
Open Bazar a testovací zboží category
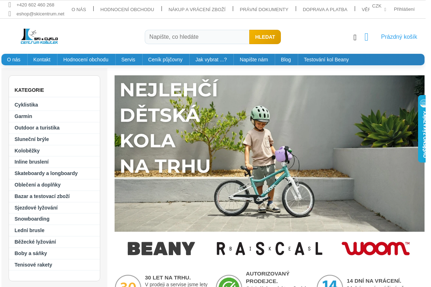coord(54,196)
